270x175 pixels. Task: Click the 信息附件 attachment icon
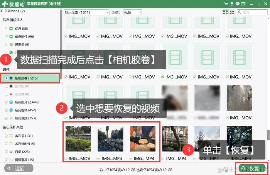point(11,36)
